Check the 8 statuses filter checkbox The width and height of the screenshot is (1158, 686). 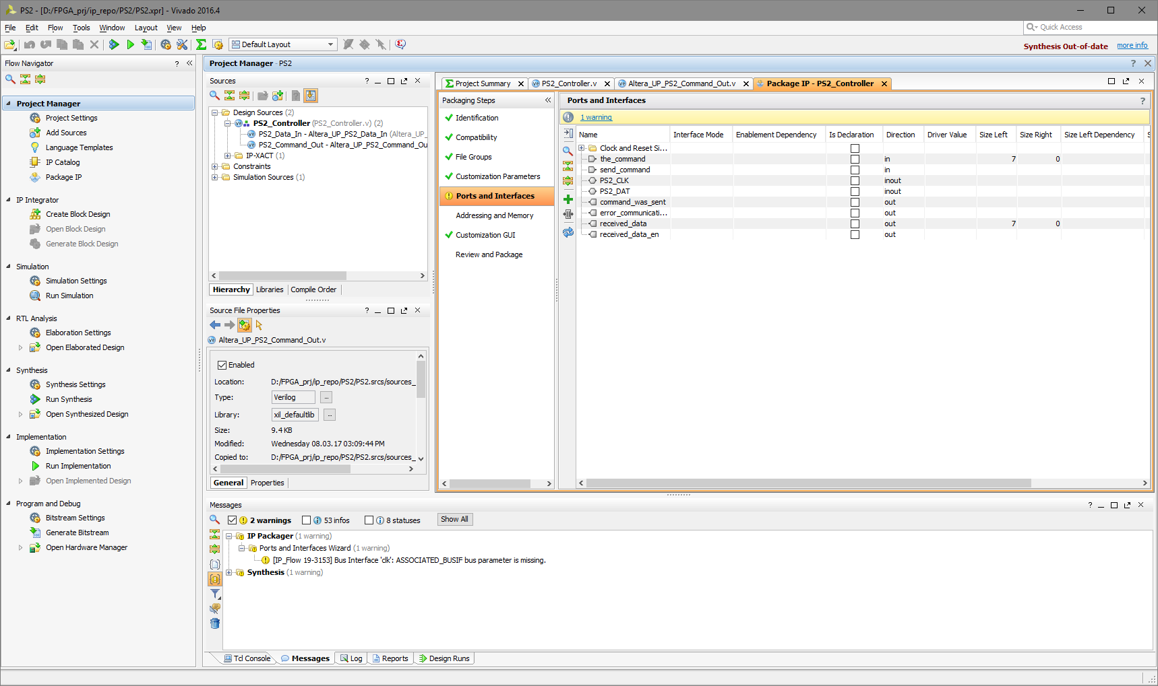(x=369, y=520)
